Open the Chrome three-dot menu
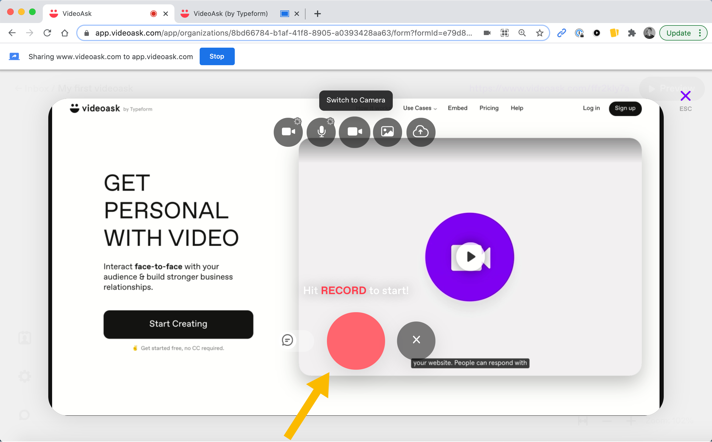The image size is (712, 442). click(x=700, y=33)
